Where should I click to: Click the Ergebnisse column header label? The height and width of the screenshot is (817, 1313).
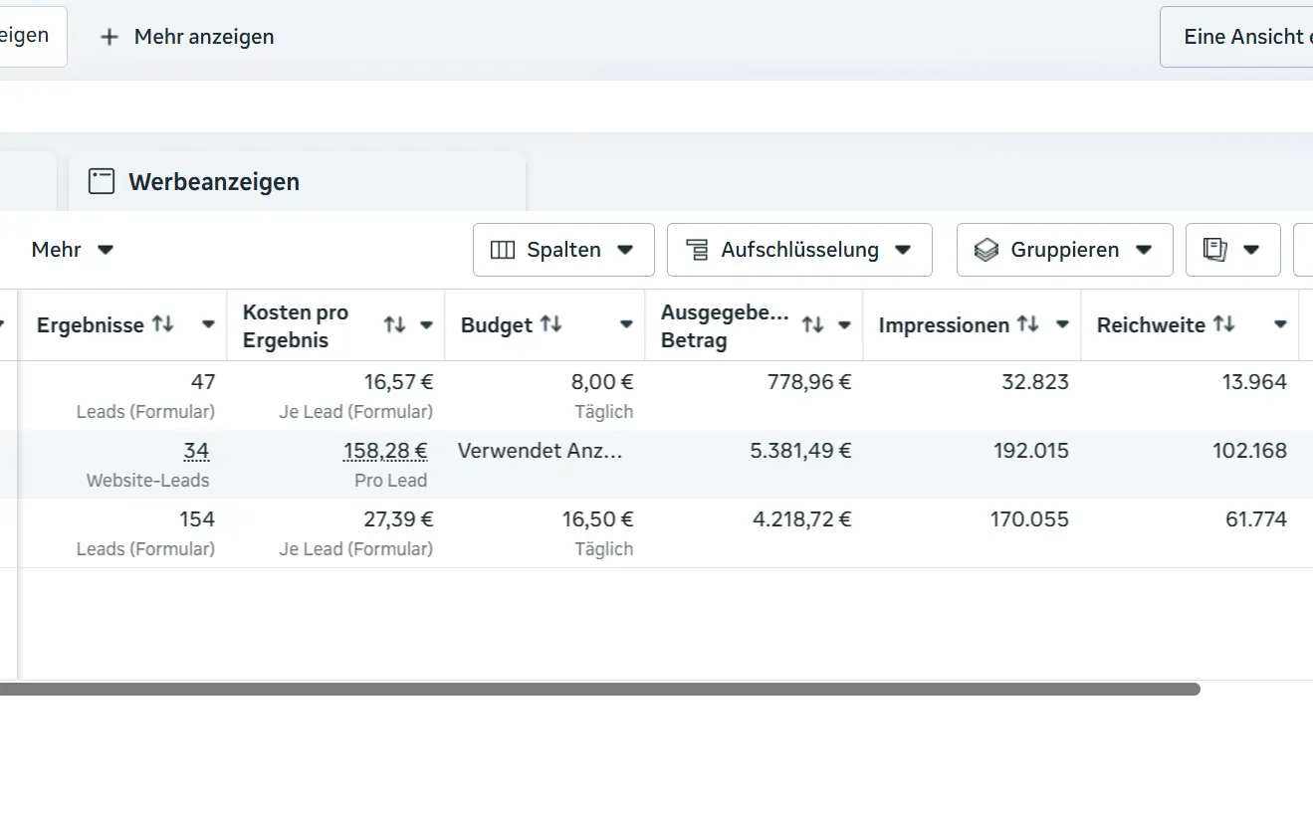(x=91, y=325)
